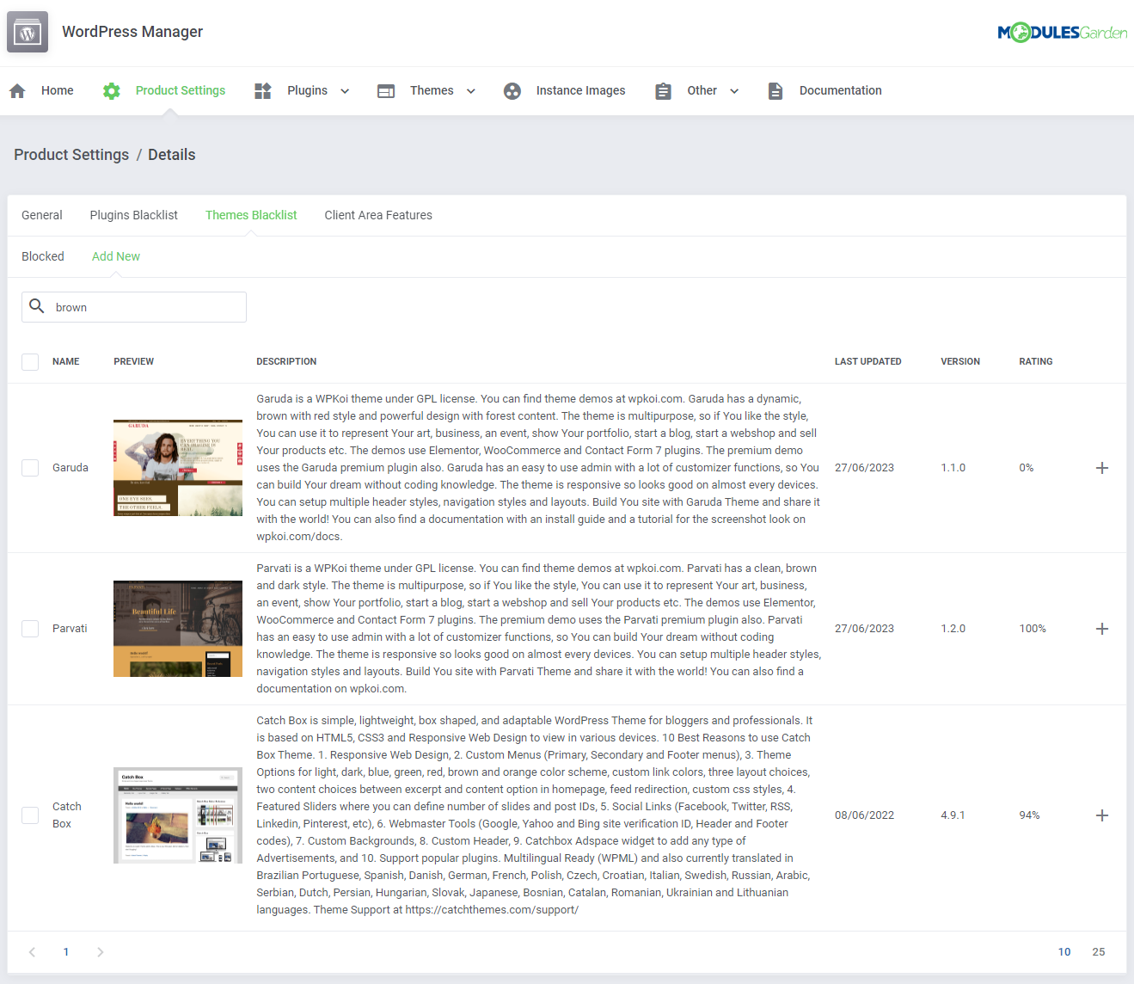
Task: Expand the Themes menu arrow
Action: [471, 91]
